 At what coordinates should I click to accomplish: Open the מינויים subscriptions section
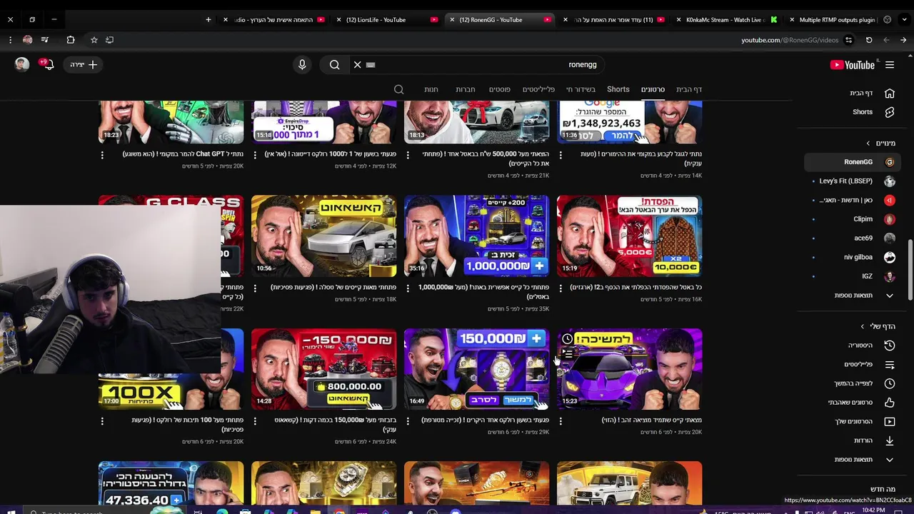click(x=880, y=143)
